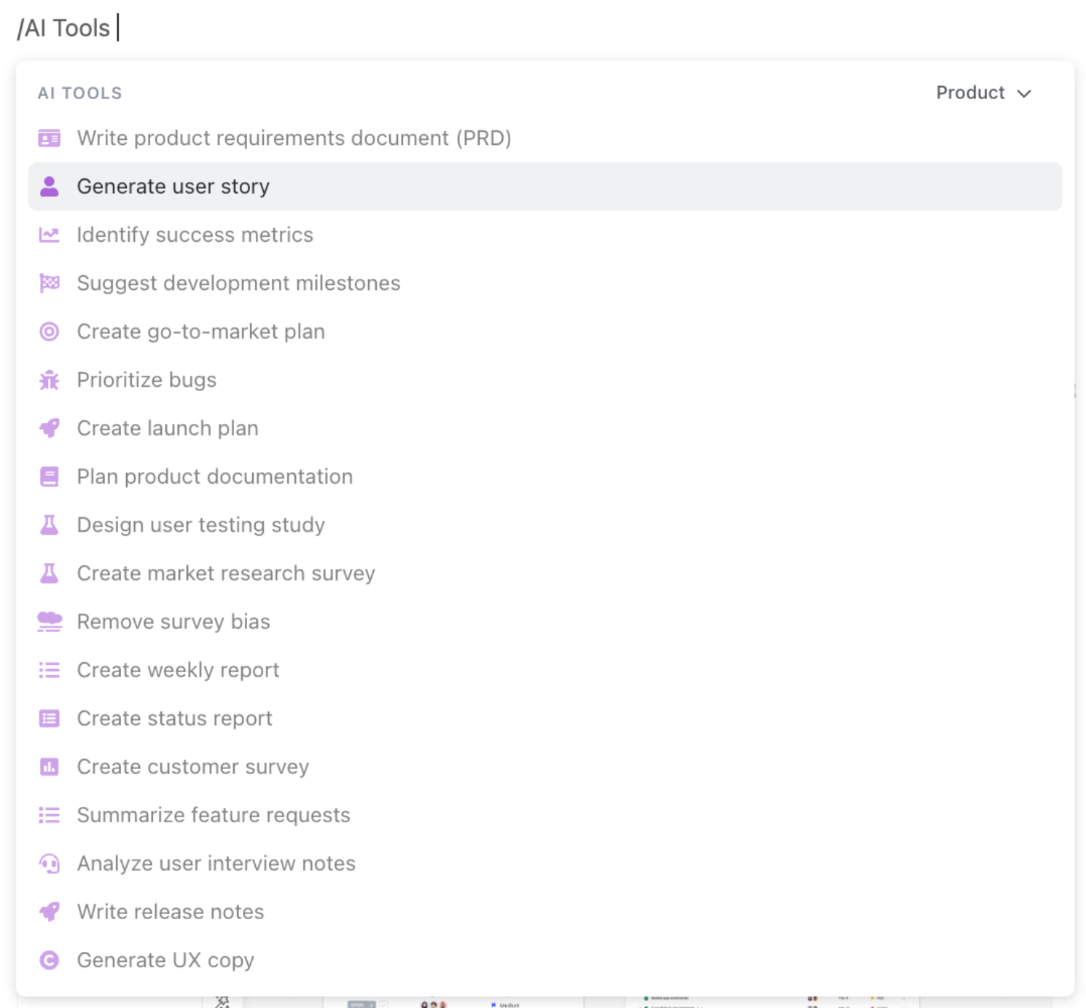
Task: Expand the chevron next to Product
Action: pos(1024,93)
